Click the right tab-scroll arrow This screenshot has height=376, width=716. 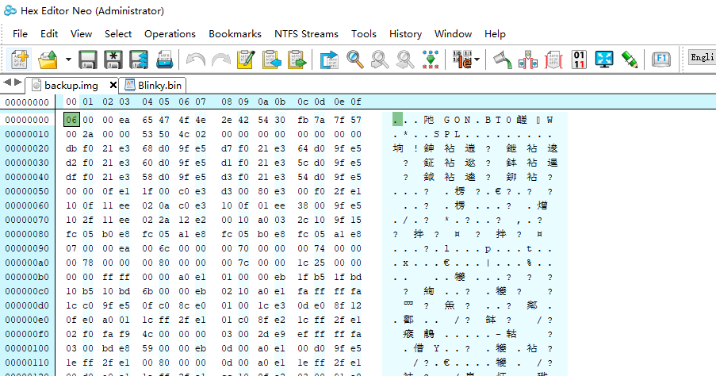(17, 82)
